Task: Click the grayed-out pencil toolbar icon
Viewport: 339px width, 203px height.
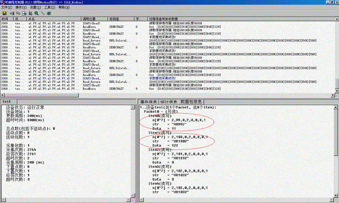Action: [x=43, y=13]
